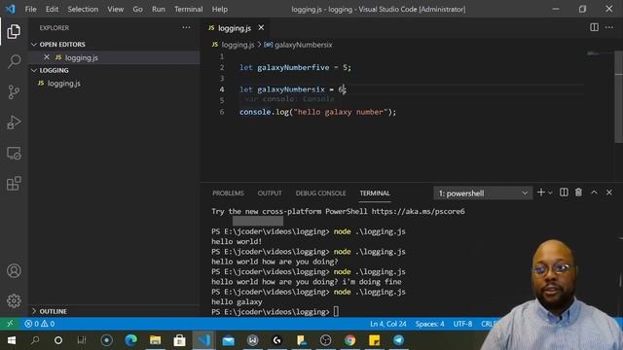Kill terminal with trash icon
Screen dimensions: 623x350
[x=578, y=192]
